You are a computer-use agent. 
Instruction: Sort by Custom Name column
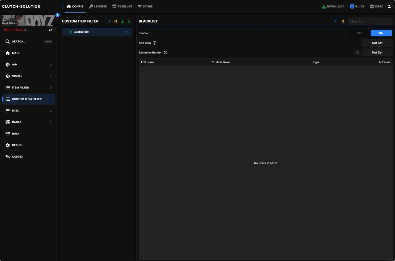point(221,62)
